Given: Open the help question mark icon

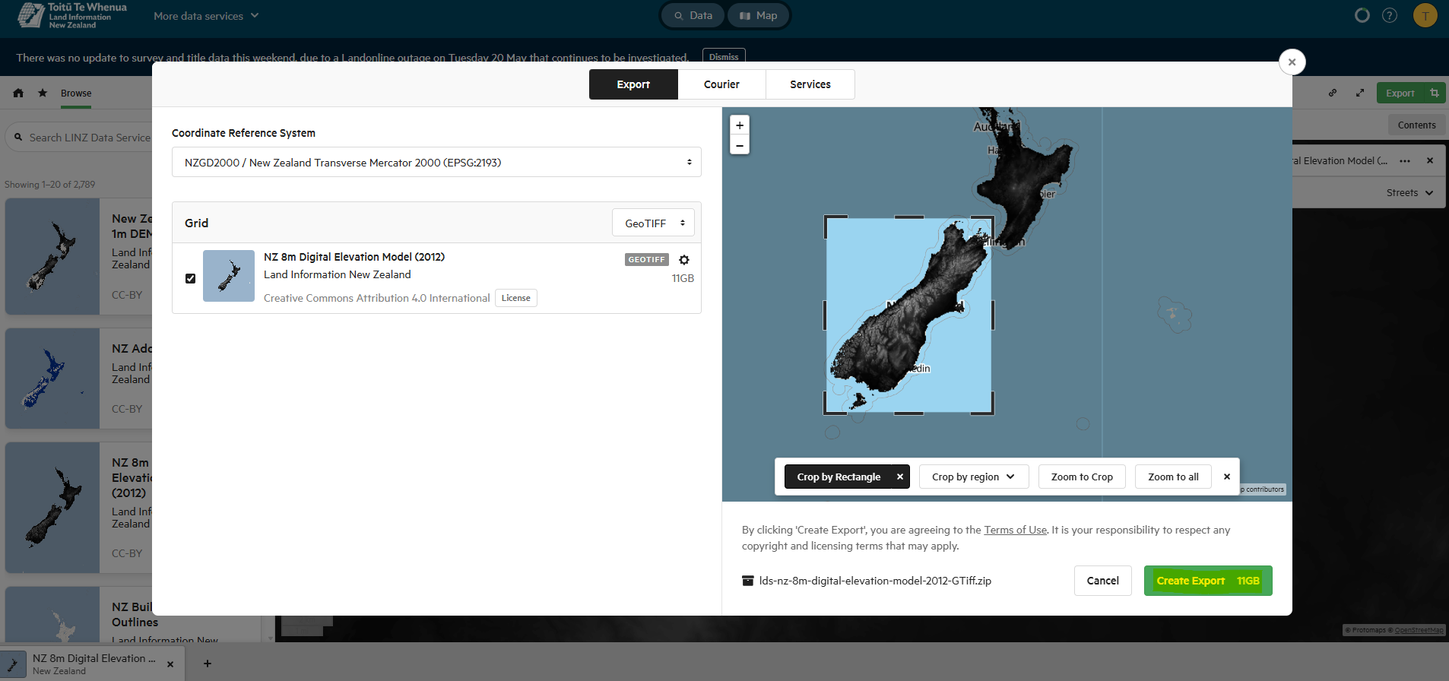Looking at the screenshot, I should tap(1390, 15).
